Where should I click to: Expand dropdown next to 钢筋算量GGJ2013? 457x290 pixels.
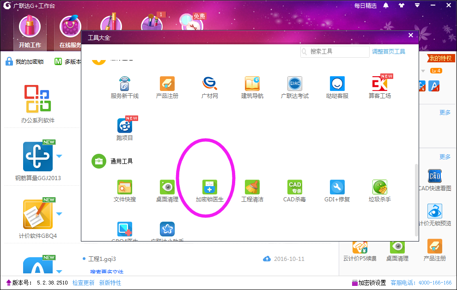point(59,157)
